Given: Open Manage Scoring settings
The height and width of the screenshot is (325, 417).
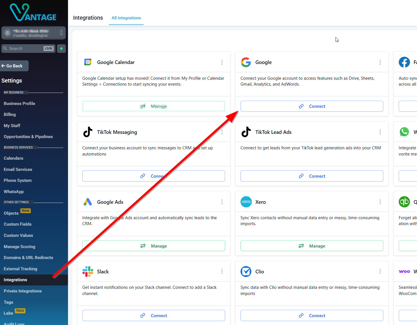Looking at the screenshot, I should (19, 247).
